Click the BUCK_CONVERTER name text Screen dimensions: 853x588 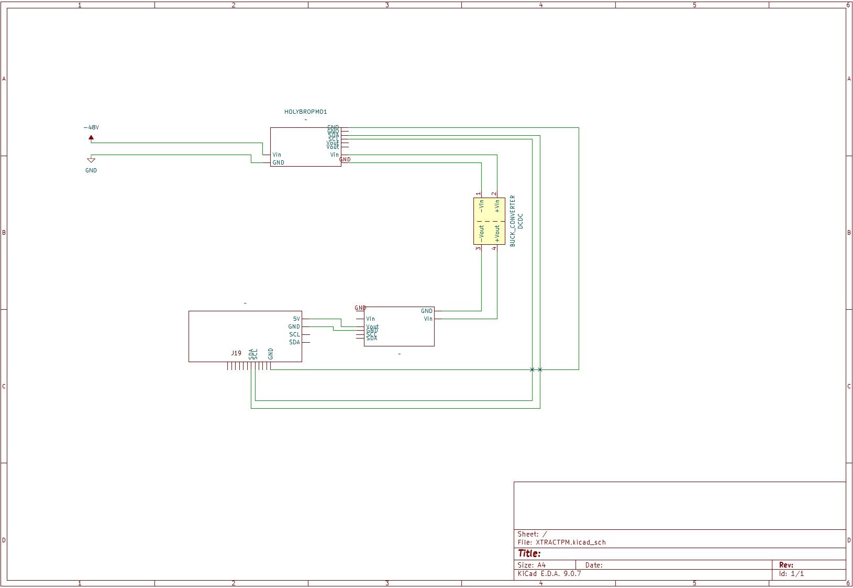513,221
